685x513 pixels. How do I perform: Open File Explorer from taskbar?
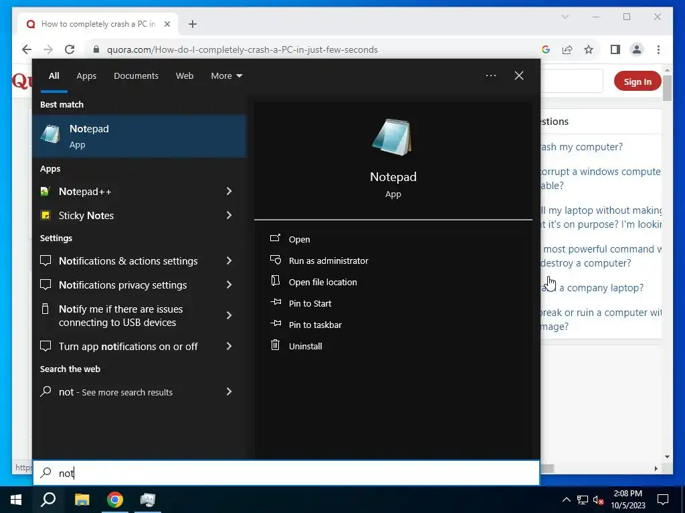pos(82,500)
